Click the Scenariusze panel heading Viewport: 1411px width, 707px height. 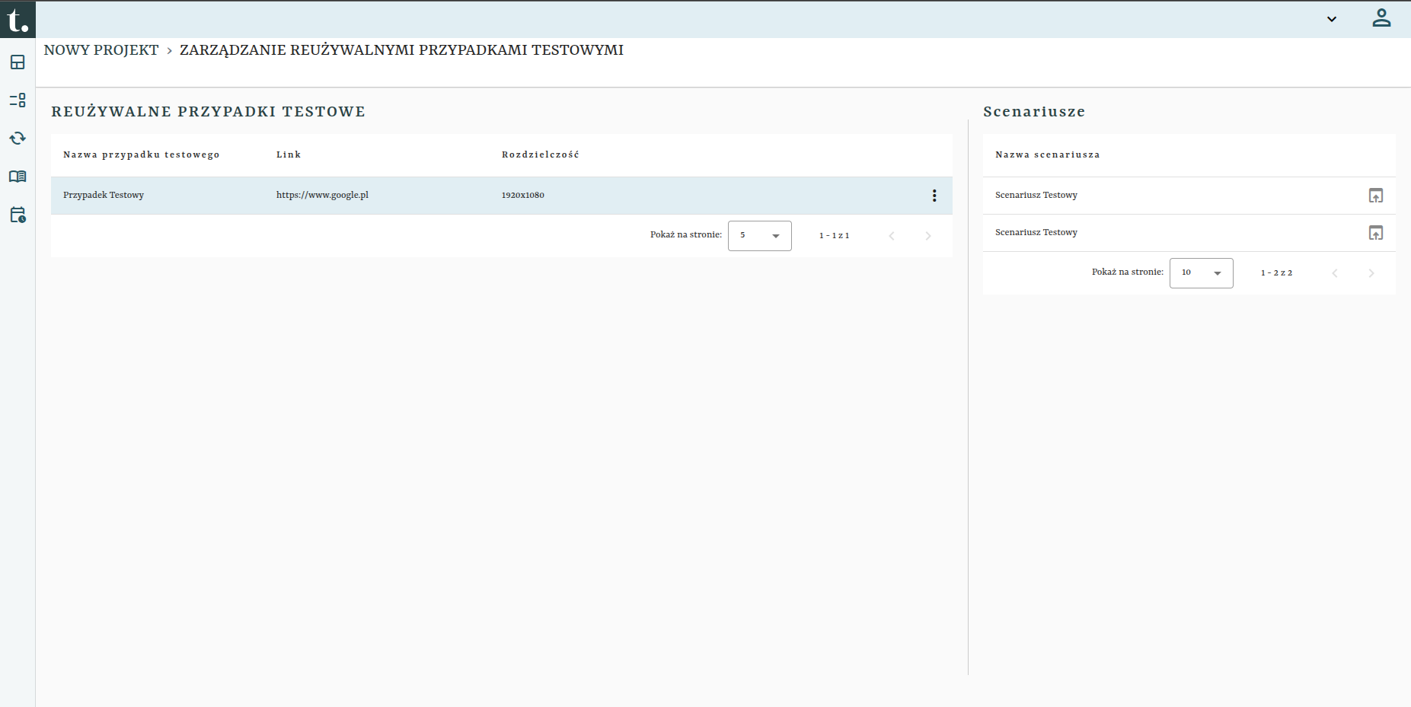click(1034, 112)
